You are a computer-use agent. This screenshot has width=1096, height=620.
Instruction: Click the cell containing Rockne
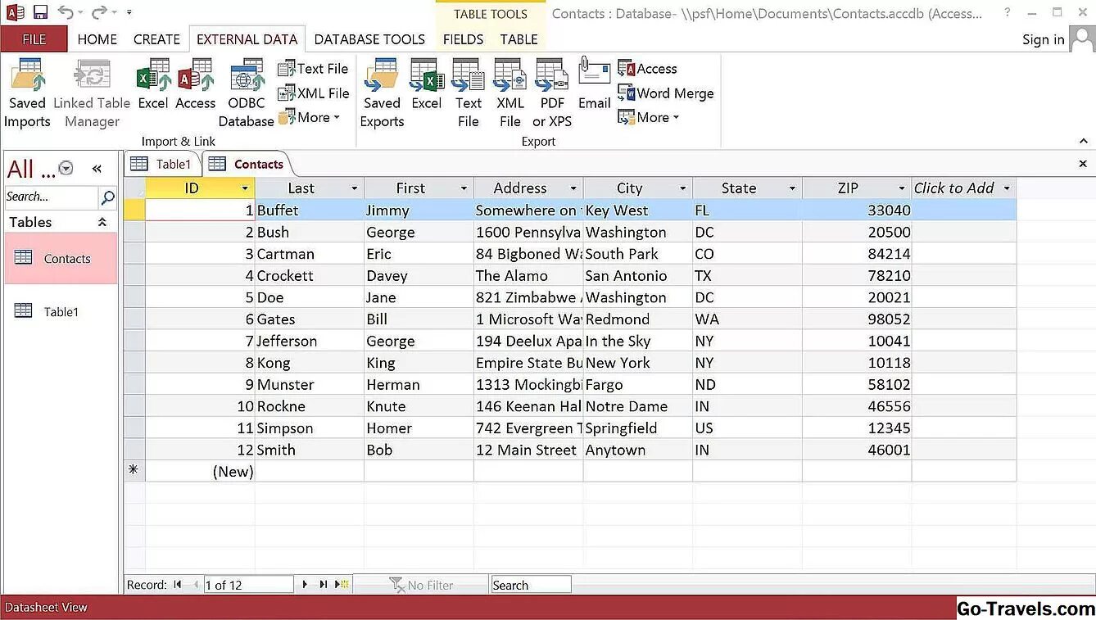click(x=310, y=406)
